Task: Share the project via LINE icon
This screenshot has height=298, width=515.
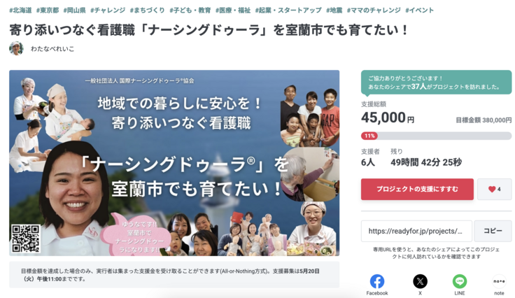Action: coord(460,282)
